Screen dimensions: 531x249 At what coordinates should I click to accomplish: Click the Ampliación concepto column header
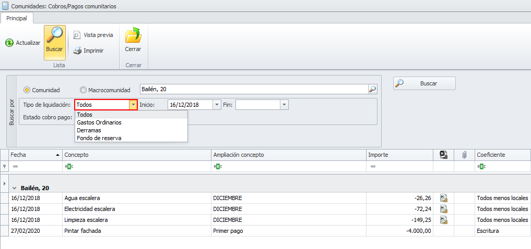click(289, 155)
